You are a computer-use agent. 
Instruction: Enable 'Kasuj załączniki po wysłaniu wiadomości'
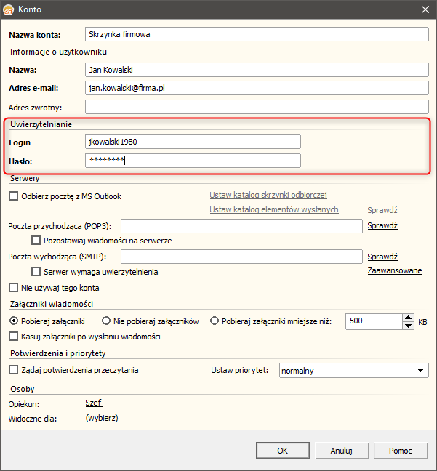point(13,337)
